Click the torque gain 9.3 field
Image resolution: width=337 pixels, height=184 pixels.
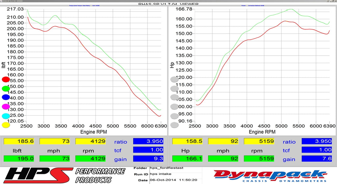[x=148, y=159]
